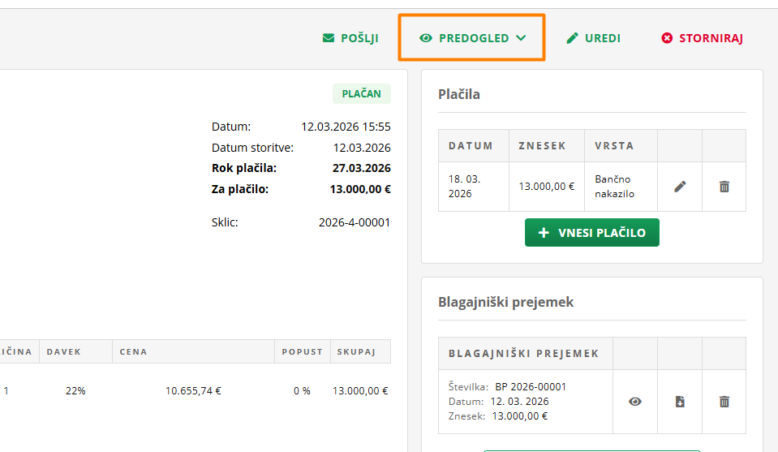The width and height of the screenshot is (778, 452).
Task: Click the Plačan status badge
Action: coord(362,94)
